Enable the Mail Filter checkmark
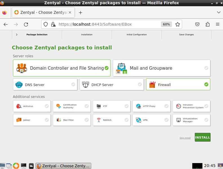Viewport: 223px width, 169px height. click(x=87, y=120)
